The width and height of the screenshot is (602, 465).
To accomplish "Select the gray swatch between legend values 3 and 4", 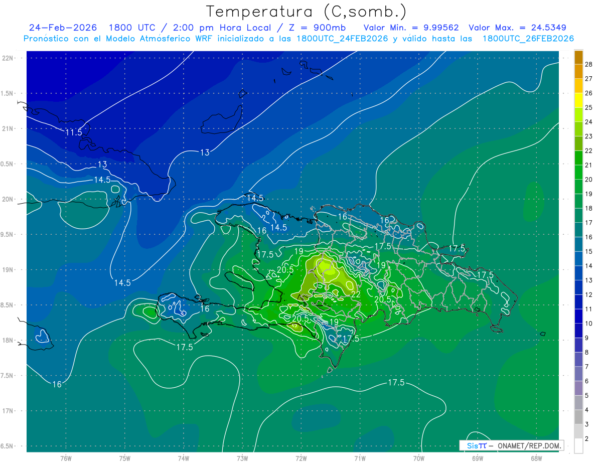I will 578,417.
